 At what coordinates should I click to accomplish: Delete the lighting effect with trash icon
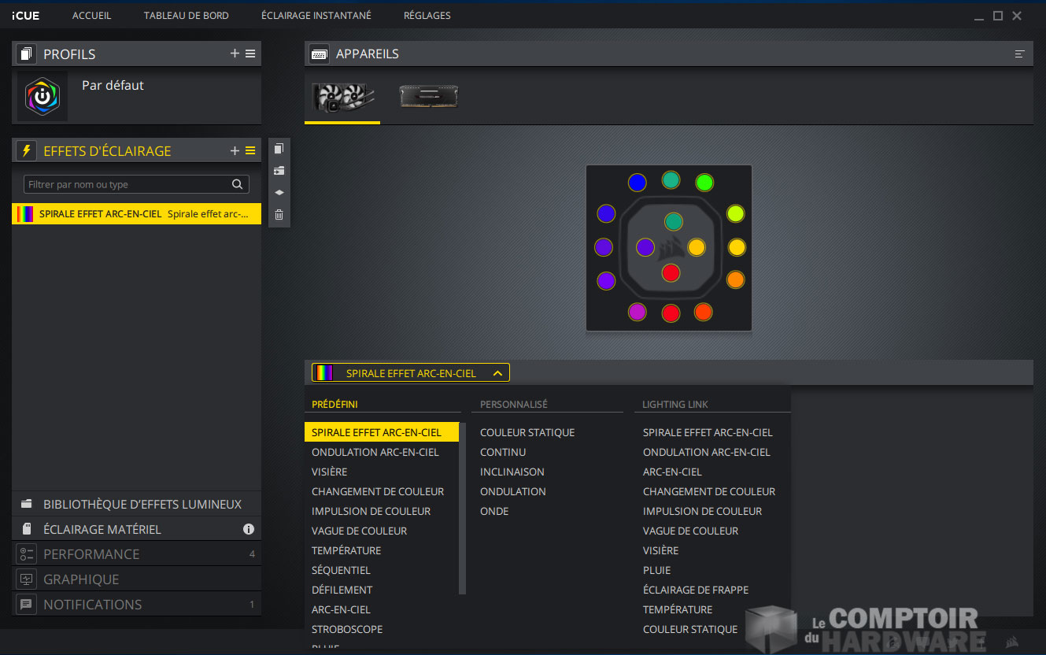coord(279,215)
